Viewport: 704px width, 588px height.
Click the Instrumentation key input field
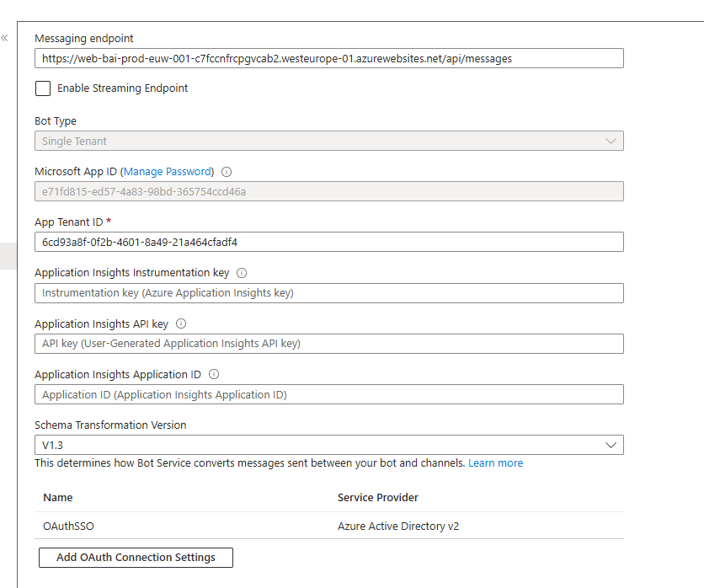pyautogui.click(x=328, y=293)
